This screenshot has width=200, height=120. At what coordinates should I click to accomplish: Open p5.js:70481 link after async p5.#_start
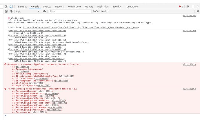tap(44, 85)
